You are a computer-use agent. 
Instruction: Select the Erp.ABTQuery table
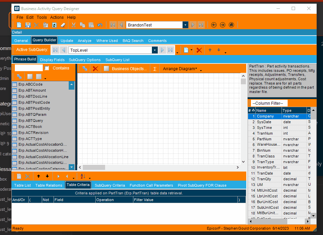[40, 121]
